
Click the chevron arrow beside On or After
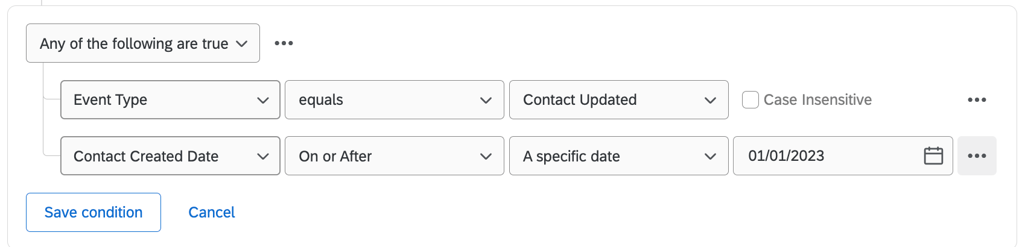[x=486, y=156]
